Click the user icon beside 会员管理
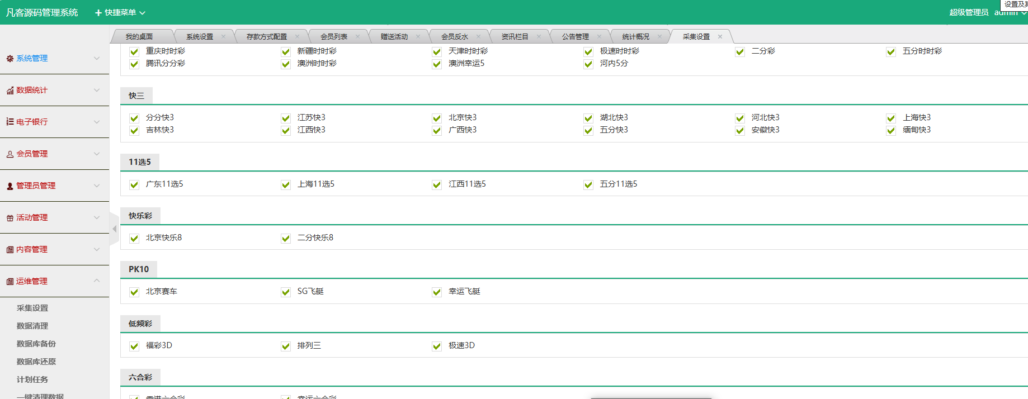This screenshot has height=399, width=1028. tap(10, 154)
